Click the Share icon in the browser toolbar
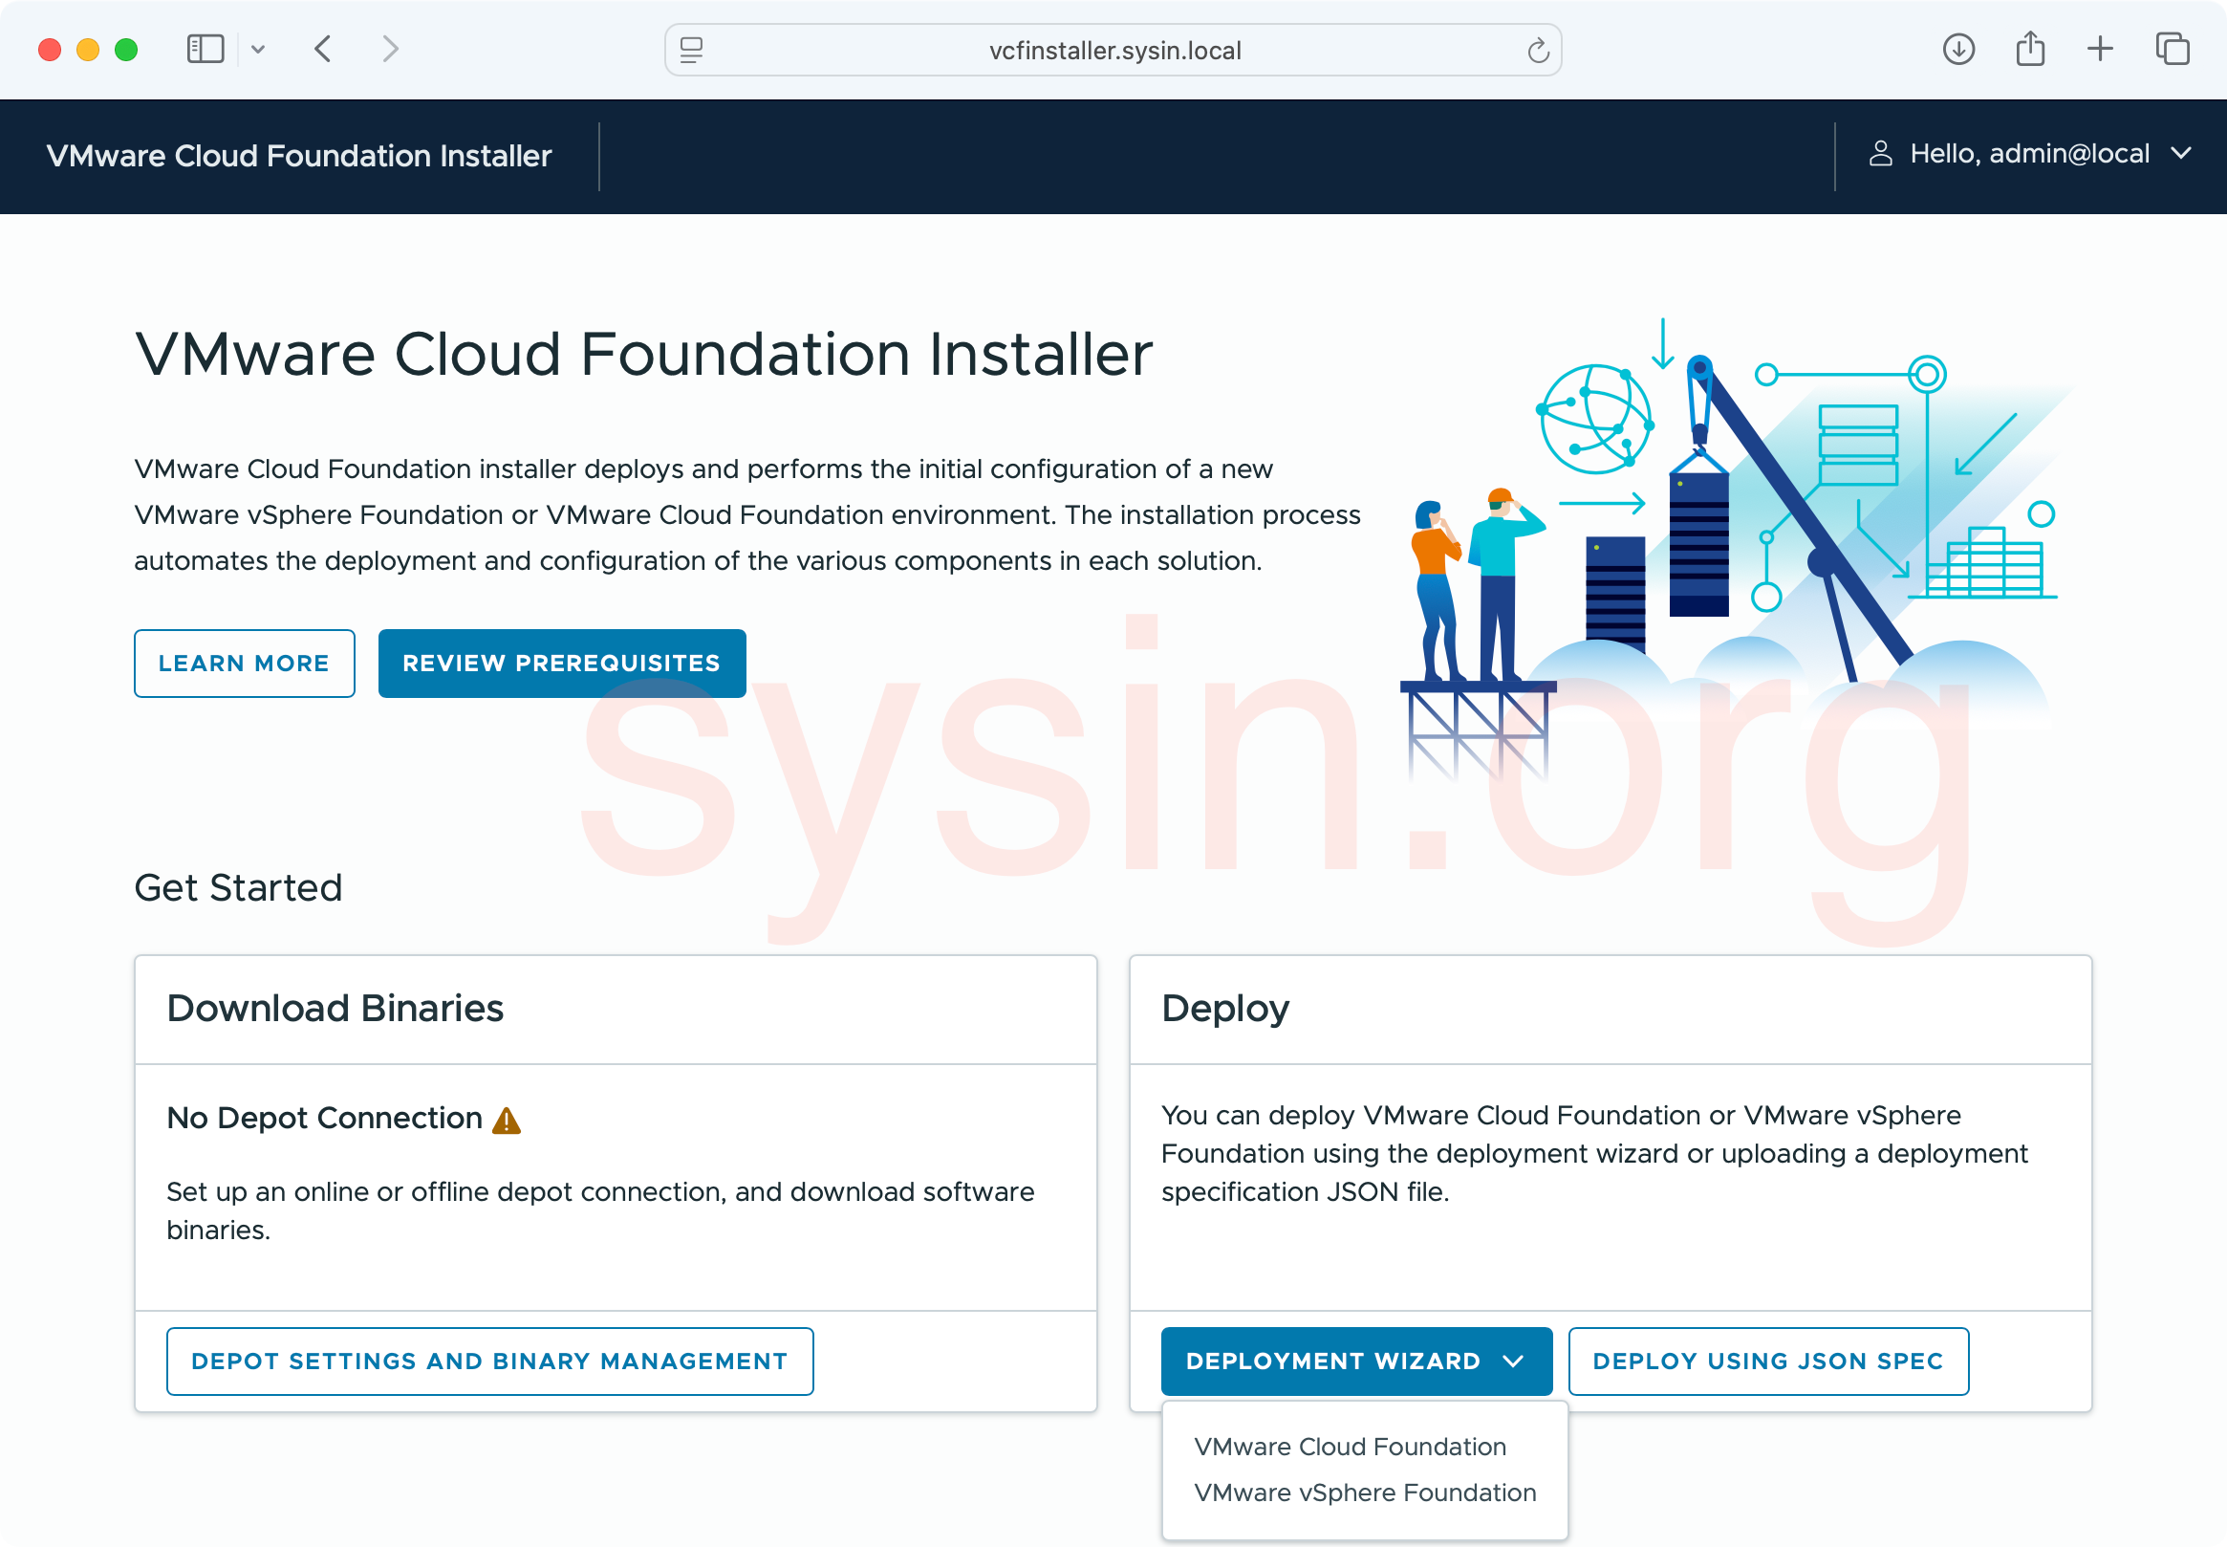 click(2030, 49)
